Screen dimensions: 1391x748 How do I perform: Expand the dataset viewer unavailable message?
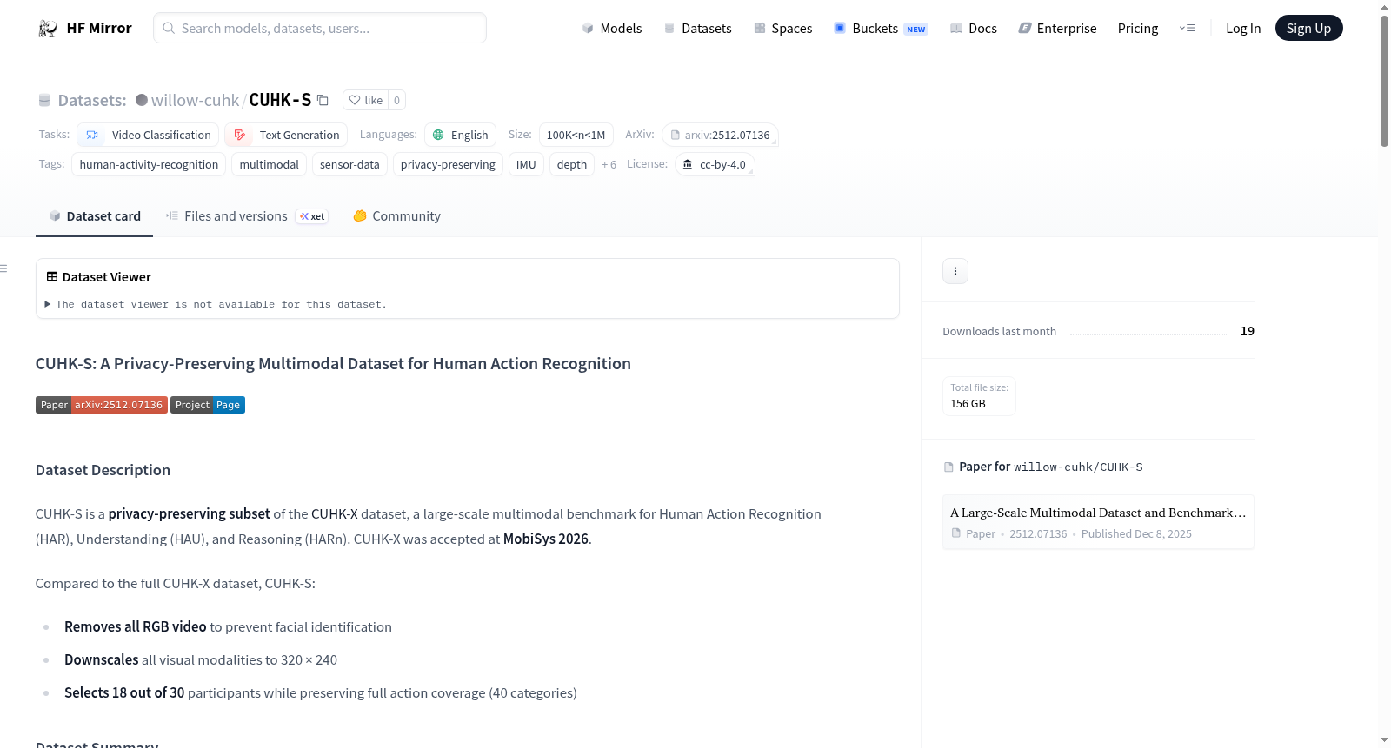216,304
